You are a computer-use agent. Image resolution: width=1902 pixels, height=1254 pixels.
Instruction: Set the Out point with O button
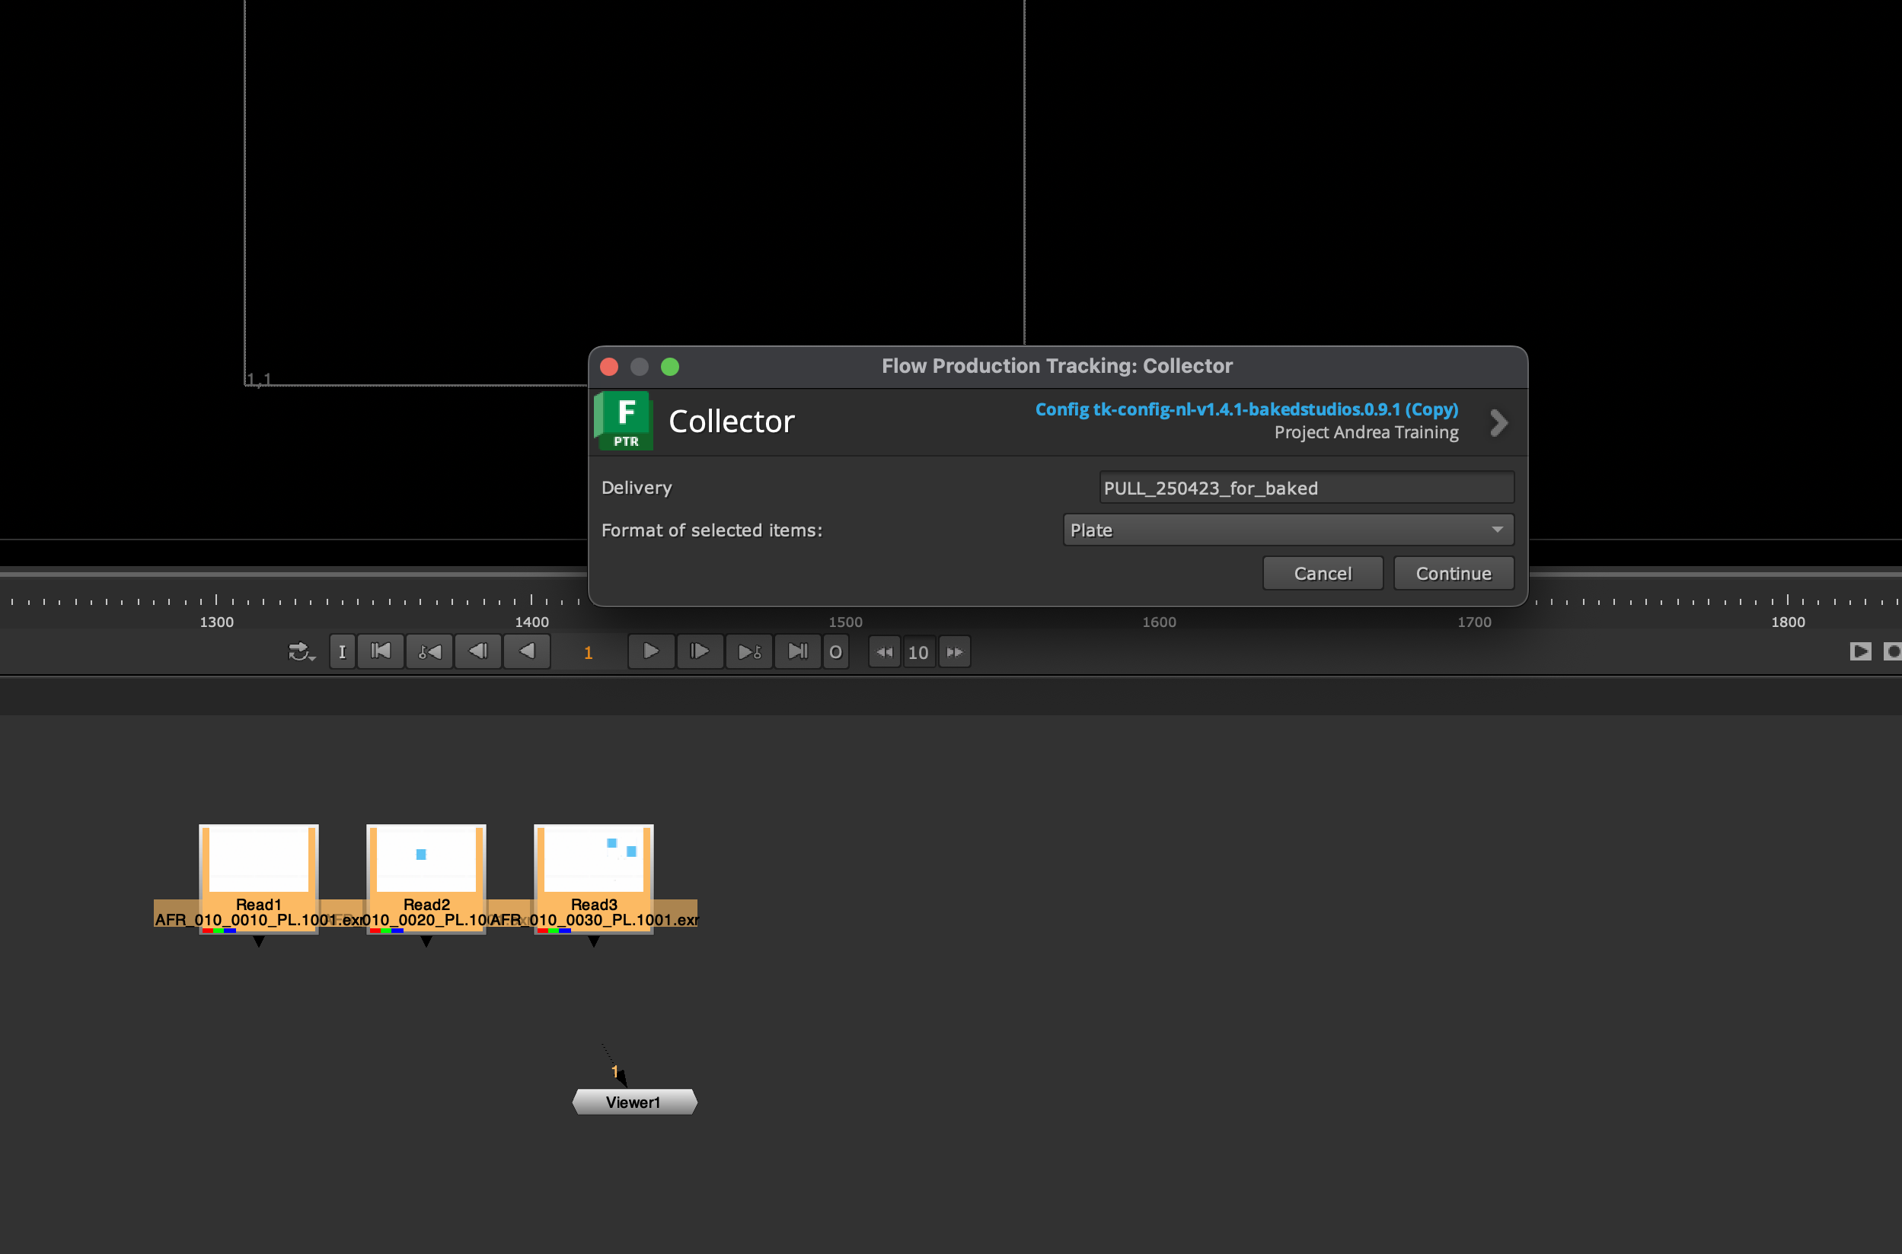835,652
